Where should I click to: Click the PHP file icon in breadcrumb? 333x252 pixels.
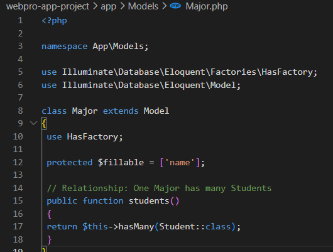point(175,6)
